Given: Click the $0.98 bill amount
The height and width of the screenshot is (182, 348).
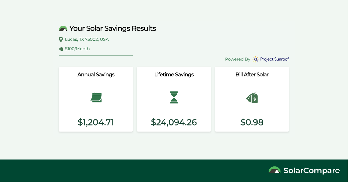Looking at the screenshot, I should point(252,122).
